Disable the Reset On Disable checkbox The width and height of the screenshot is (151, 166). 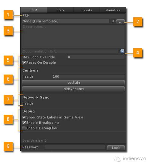tap(24, 62)
